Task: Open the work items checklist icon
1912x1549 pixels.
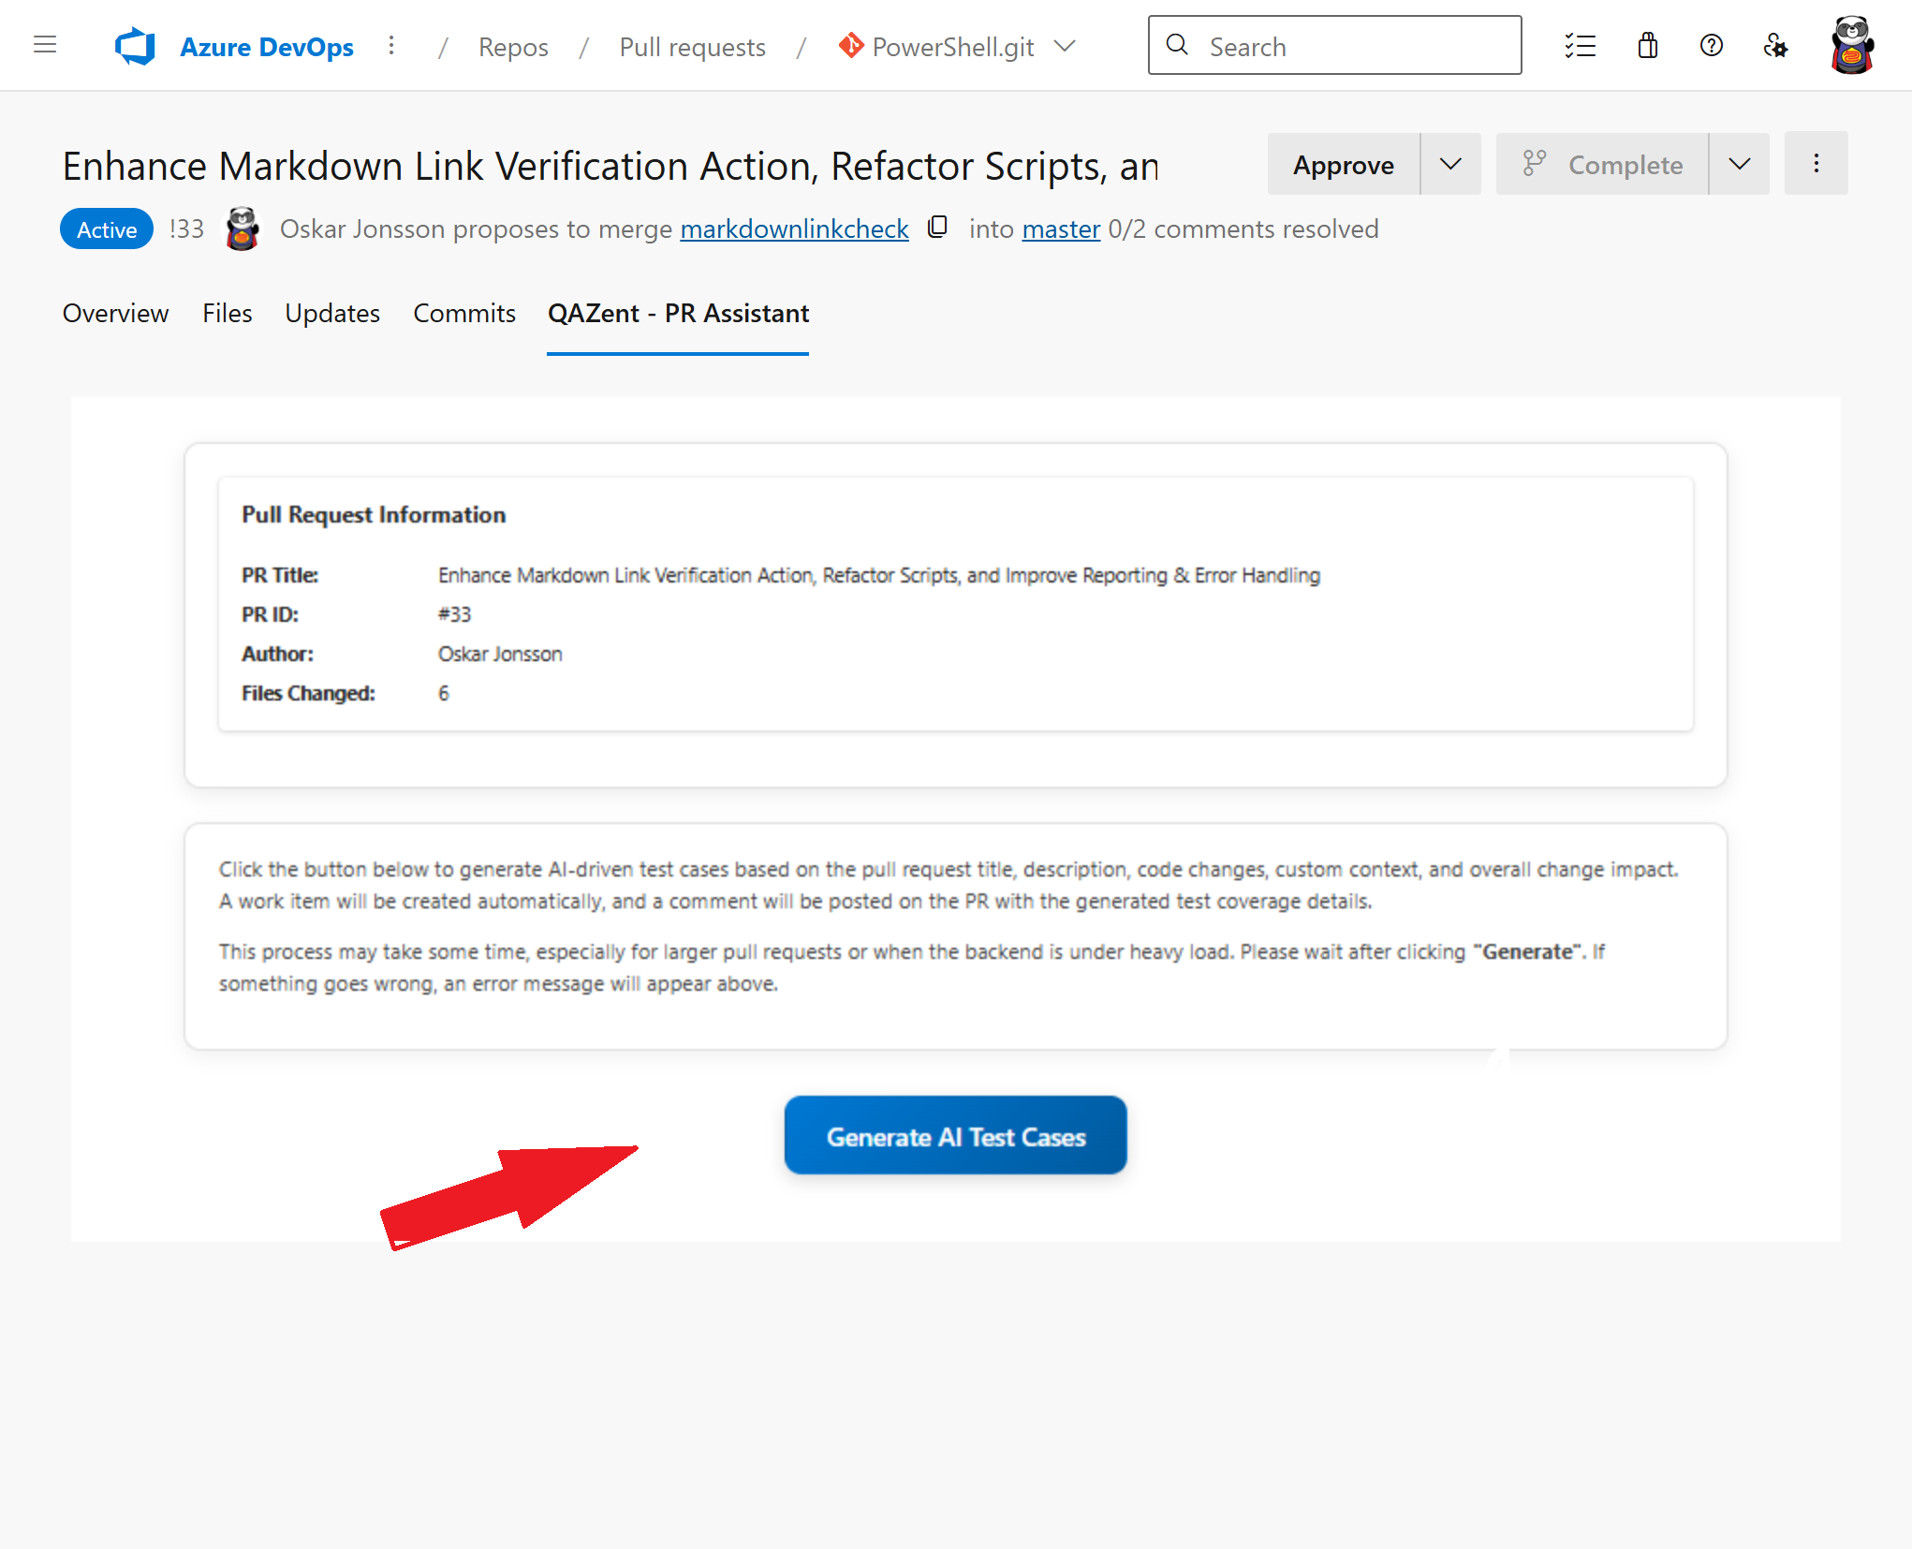Action: [x=1581, y=45]
